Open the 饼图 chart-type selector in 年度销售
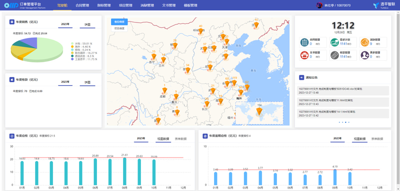 tap(87, 24)
